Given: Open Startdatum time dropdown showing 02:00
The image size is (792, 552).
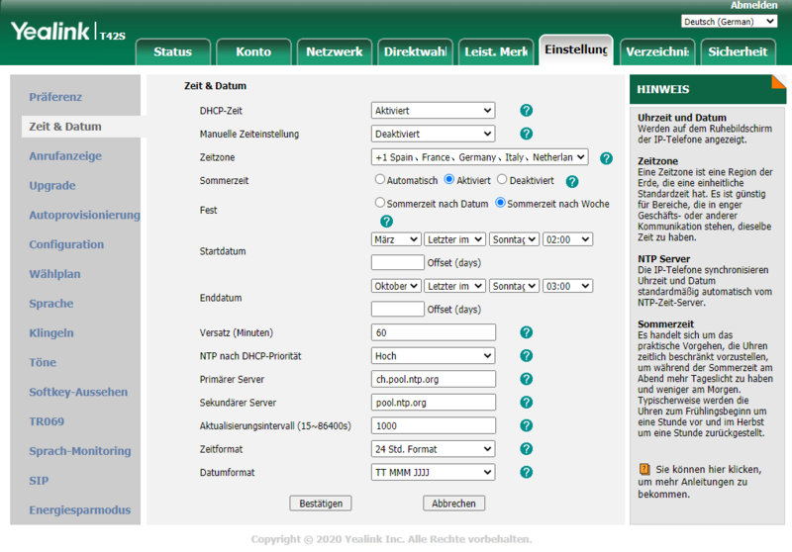Looking at the screenshot, I should pos(567,239).
